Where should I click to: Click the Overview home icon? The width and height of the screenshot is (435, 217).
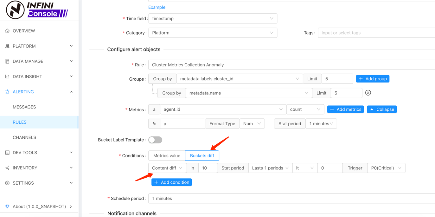tap(7, 31)
